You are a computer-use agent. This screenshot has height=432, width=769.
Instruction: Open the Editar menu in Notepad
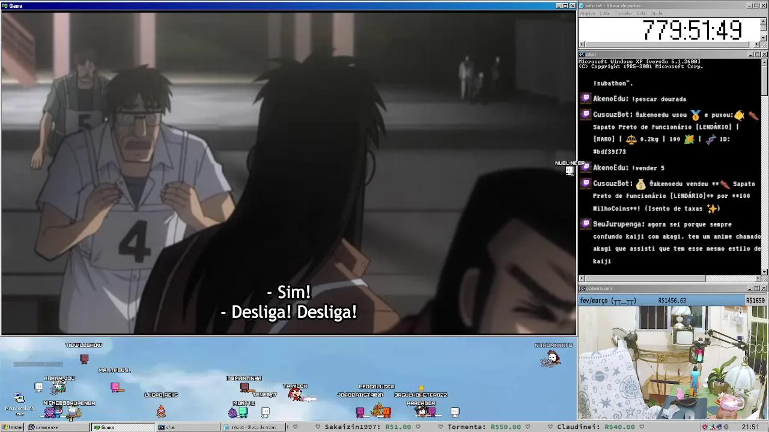(605, 13)
